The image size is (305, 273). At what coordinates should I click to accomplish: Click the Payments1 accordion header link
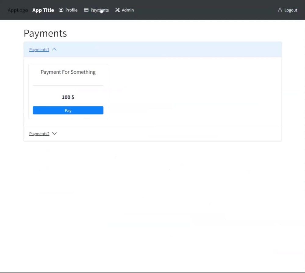(x=39, y=50)
